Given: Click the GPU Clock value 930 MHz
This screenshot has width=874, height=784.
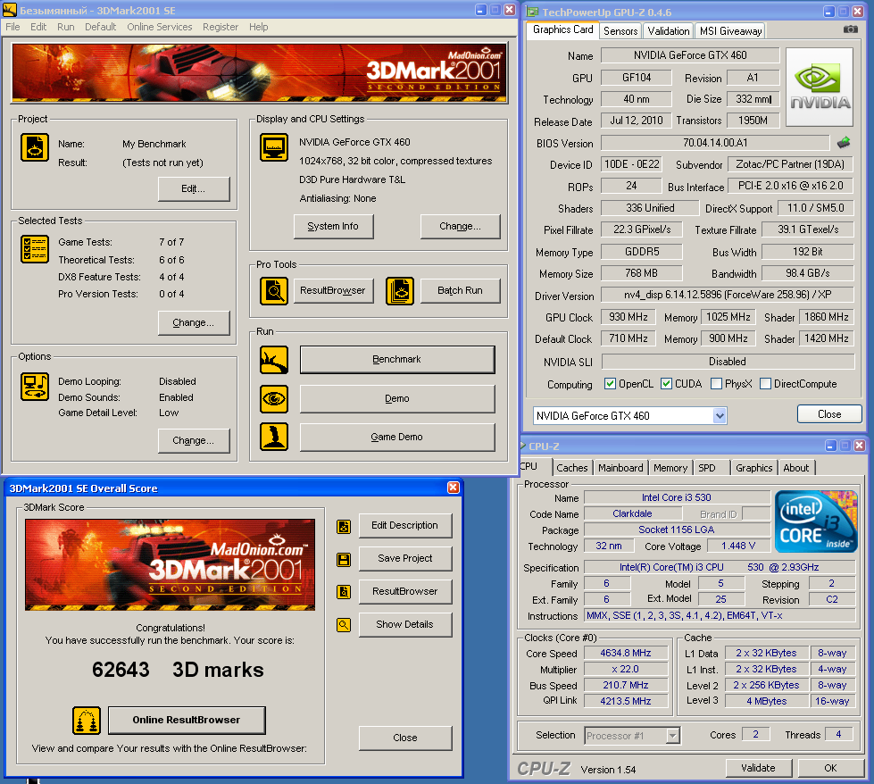Looking at the screenshot, I should pos(628,317).
